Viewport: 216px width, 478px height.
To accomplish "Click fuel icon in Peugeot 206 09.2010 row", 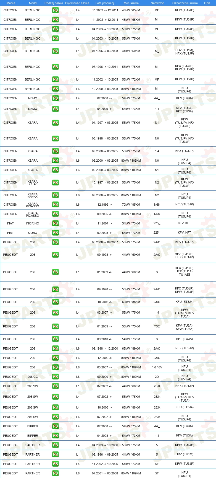I will [55, 339].
